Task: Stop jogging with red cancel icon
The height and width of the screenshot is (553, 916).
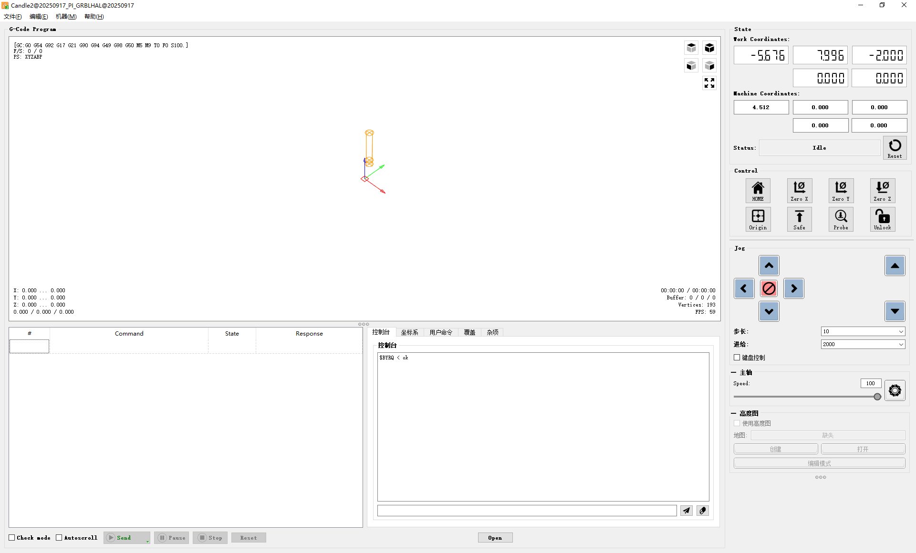Action: tap(769, 288)
